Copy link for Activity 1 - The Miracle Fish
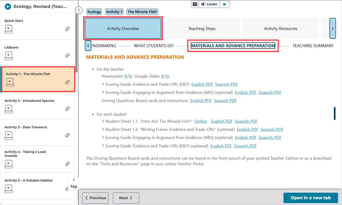 (x=67, y=82)
